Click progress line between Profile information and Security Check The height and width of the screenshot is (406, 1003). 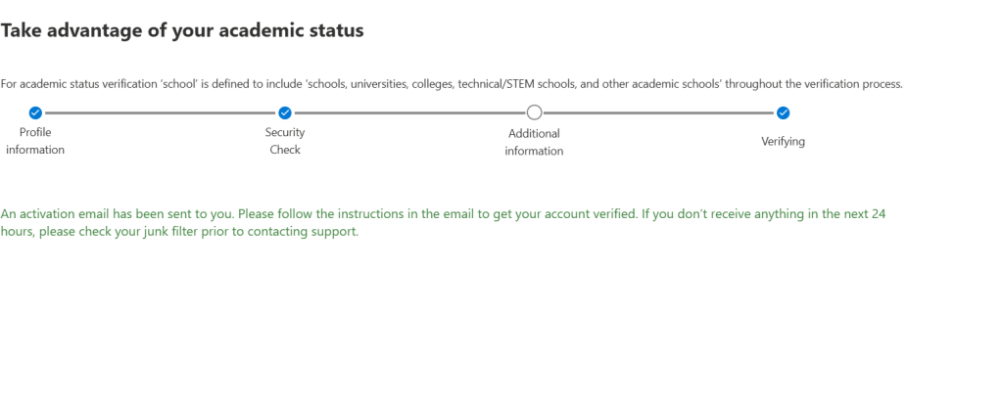[160, 113]
